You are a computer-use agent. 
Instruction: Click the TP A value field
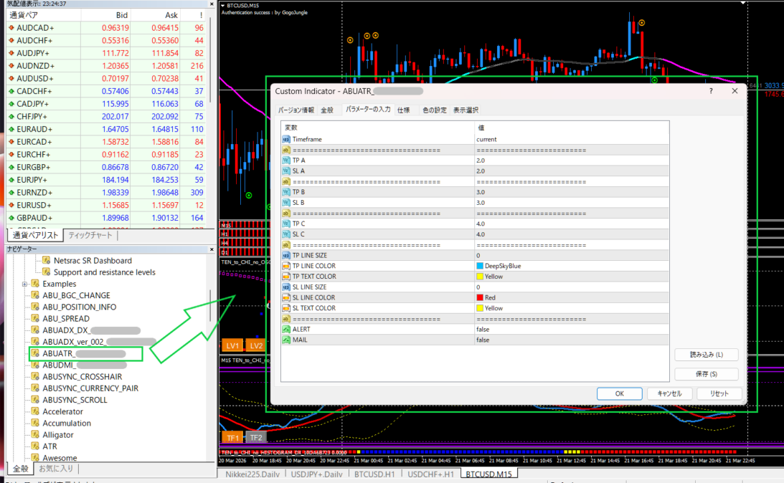click(572, 161)
